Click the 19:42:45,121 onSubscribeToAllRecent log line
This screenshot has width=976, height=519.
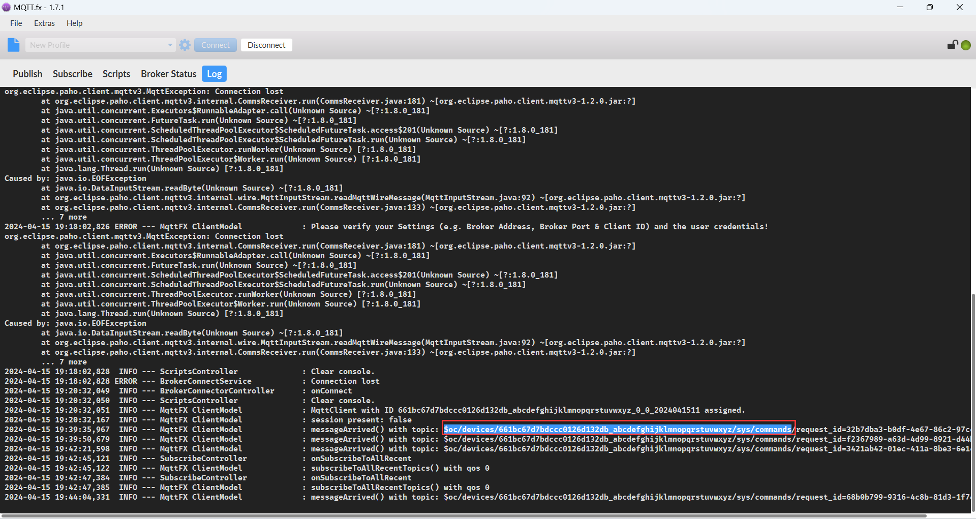pos(208,459)
